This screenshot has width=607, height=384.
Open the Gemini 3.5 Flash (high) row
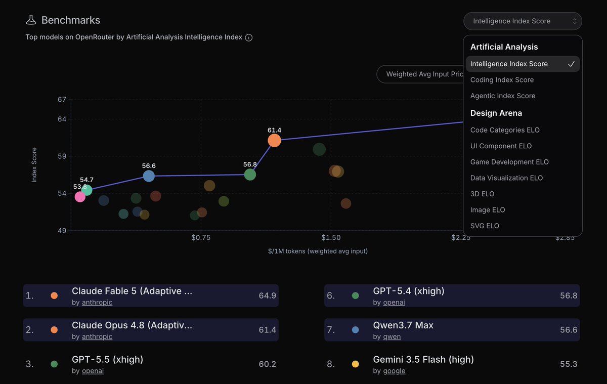(x=452, y=364)
